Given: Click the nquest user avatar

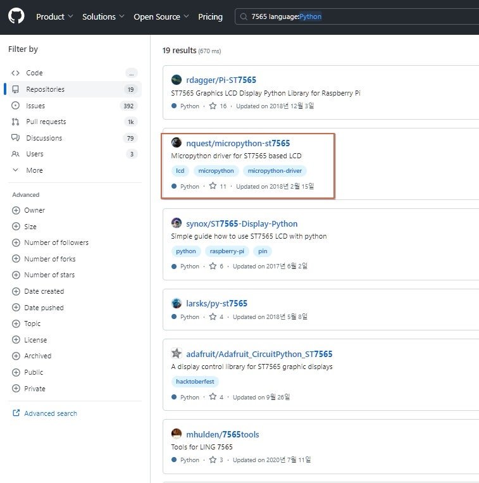Looking at the screenshot, I should click(x=177, y=142).
